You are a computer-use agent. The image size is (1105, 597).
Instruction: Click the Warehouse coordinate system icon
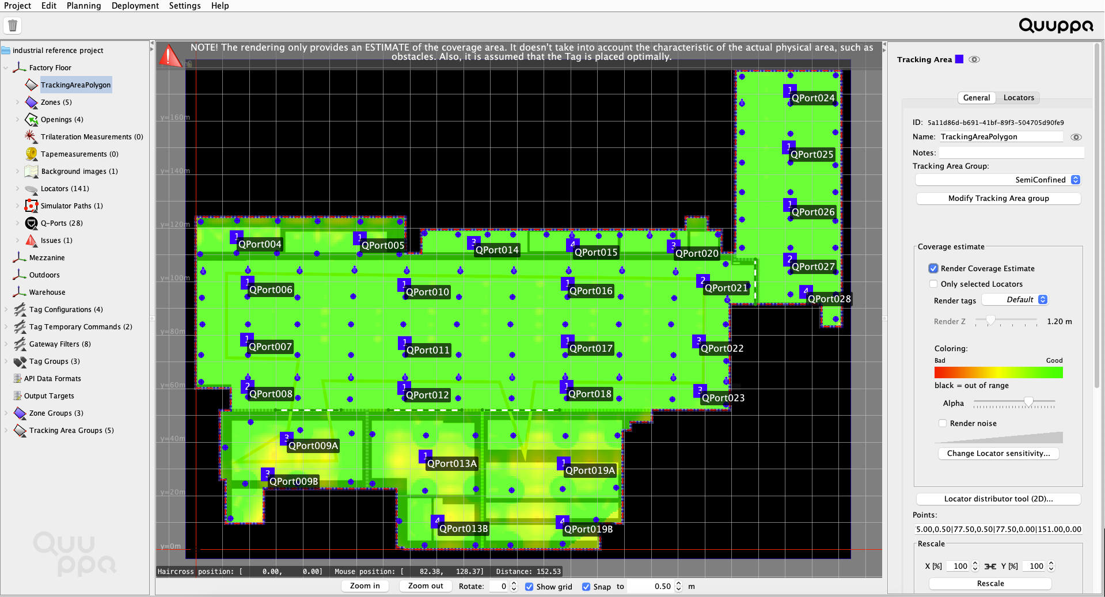pos(20,292)
